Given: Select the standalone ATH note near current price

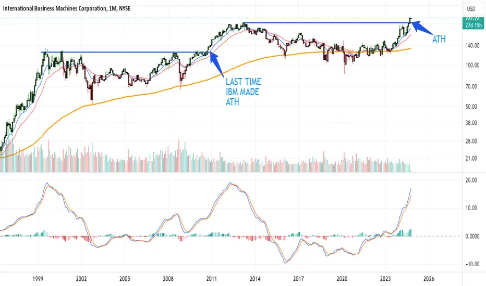Looking at the screenshot, I should 439,40.
